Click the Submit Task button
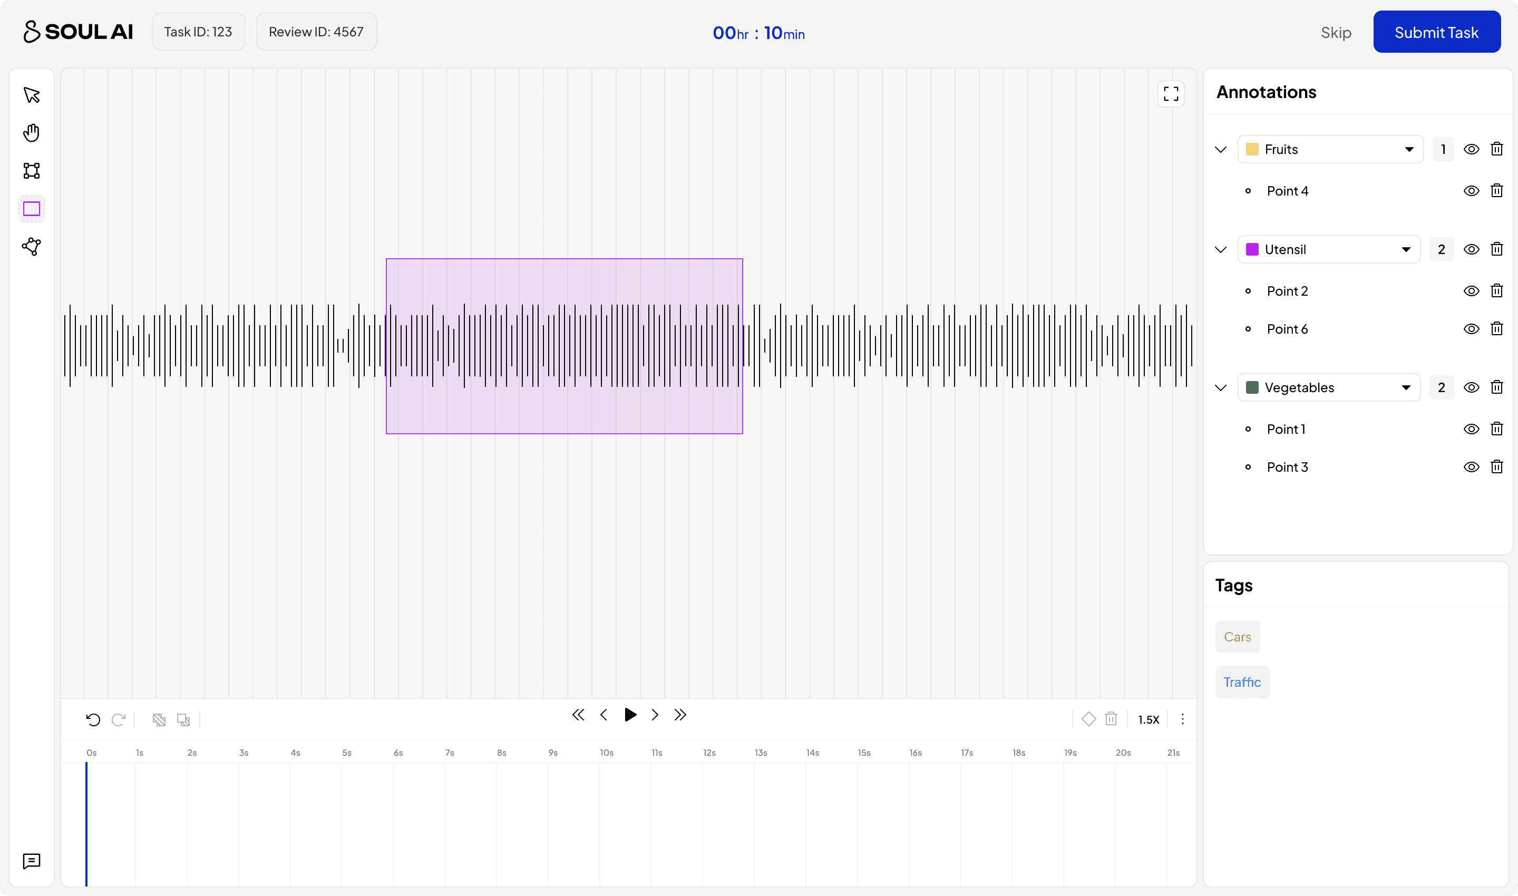This screenshot has height=896, width=1518. [1436, 32]
